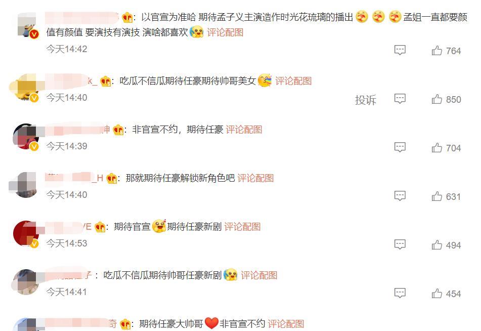Reply to the comment posted at 14:53

tap(400, 244)
